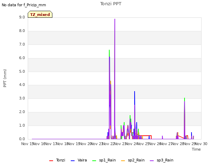Click the 0.0 y-axis tick label
This screenshot has height=167, width=222.
coord(22,139)
